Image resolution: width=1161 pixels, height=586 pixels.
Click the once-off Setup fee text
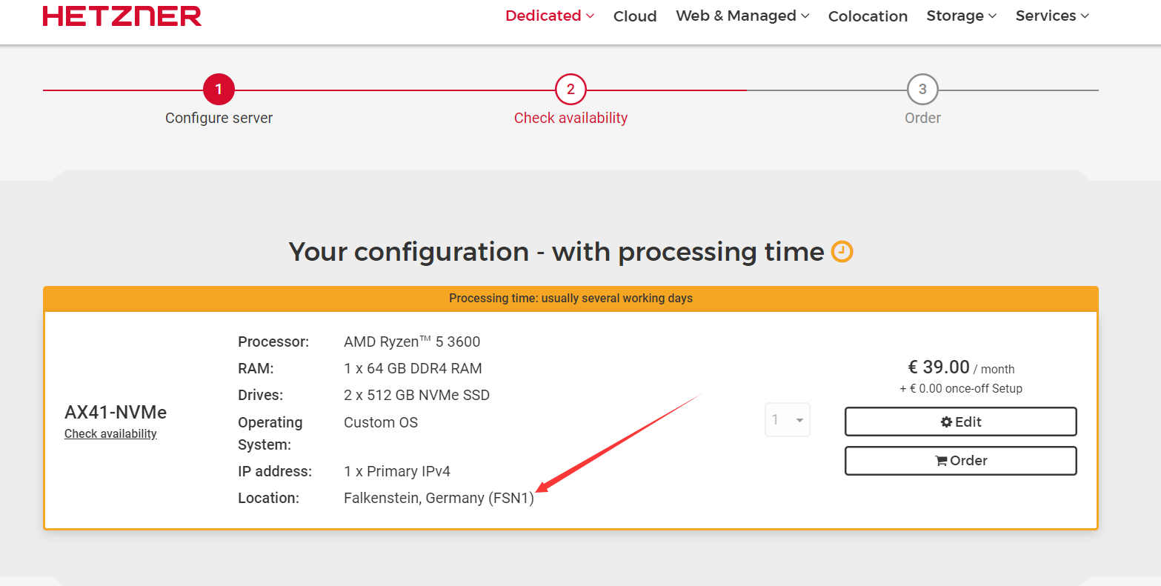961,388
